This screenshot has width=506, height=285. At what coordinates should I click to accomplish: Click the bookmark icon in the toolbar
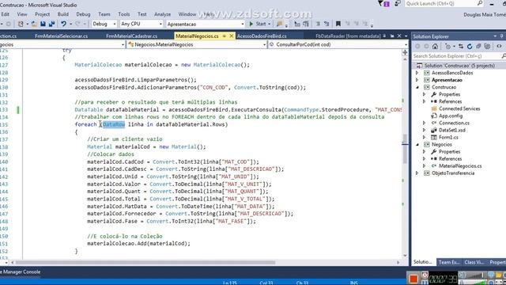point(338,24)
